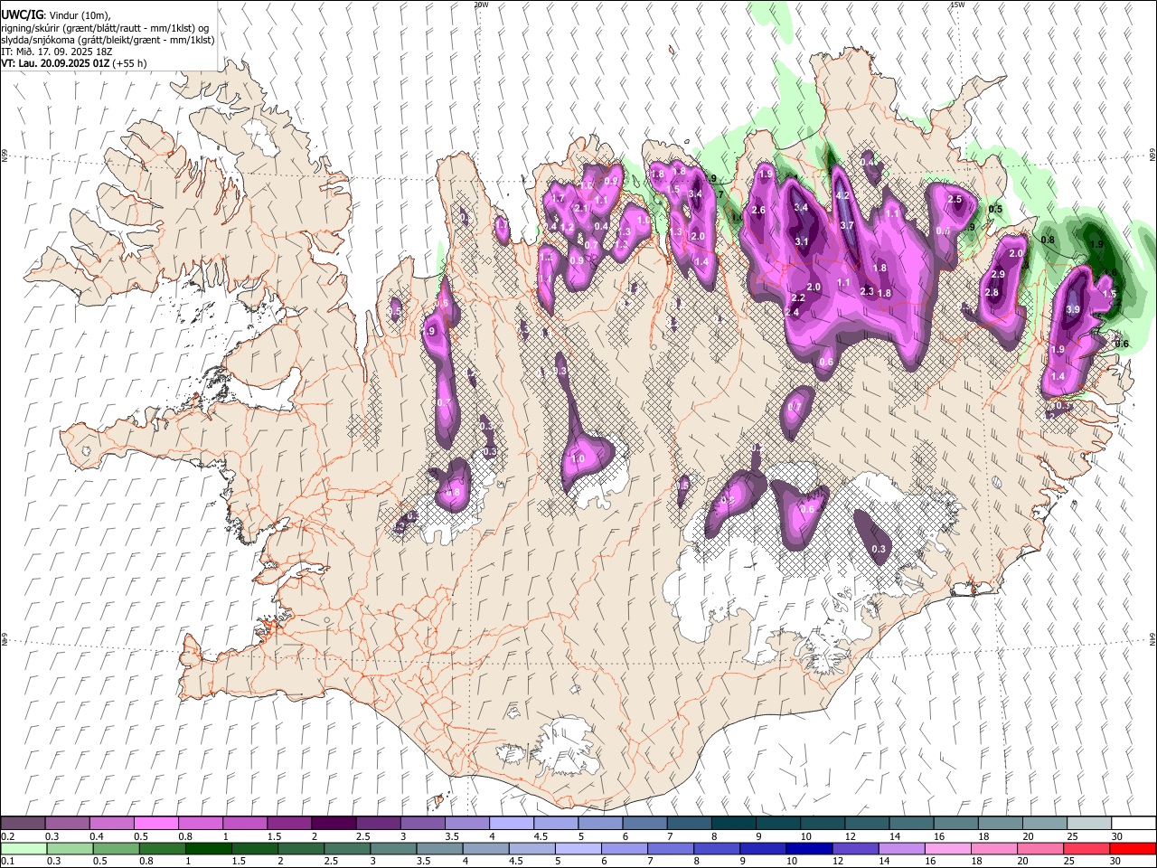Click the 3.1 precipitation value on the map

[x=802, y=241]
